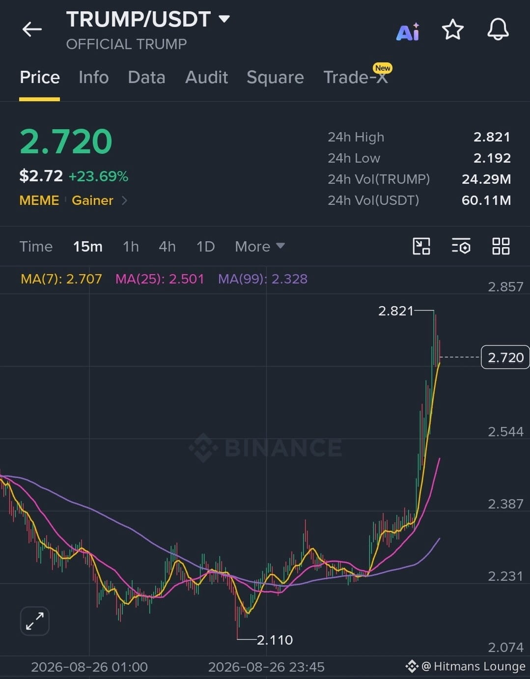Switch to the Square tab
This screenshot has width=530, height=679.
(275, 78)
